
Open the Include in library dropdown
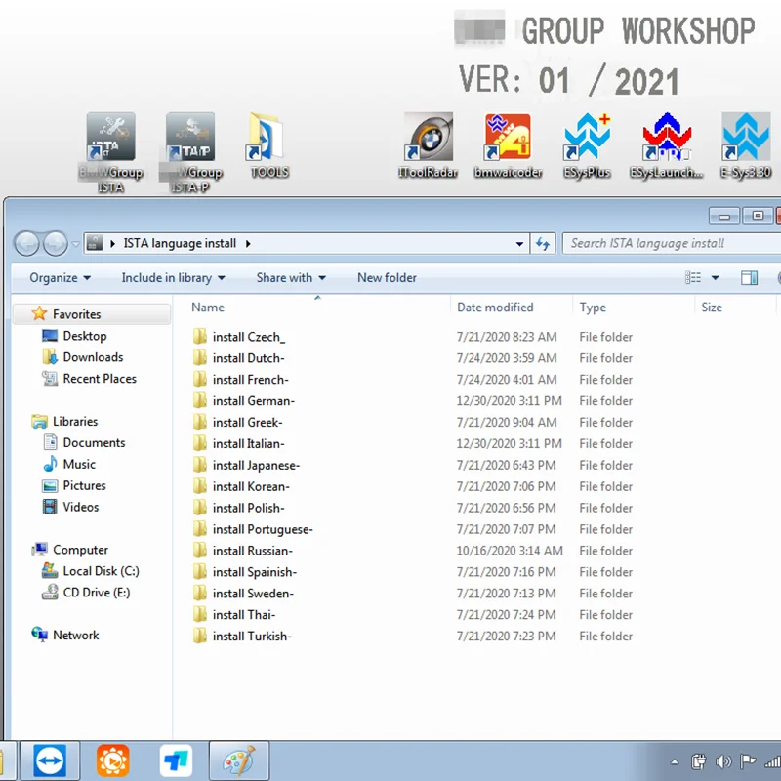click(x=174, y=278)
